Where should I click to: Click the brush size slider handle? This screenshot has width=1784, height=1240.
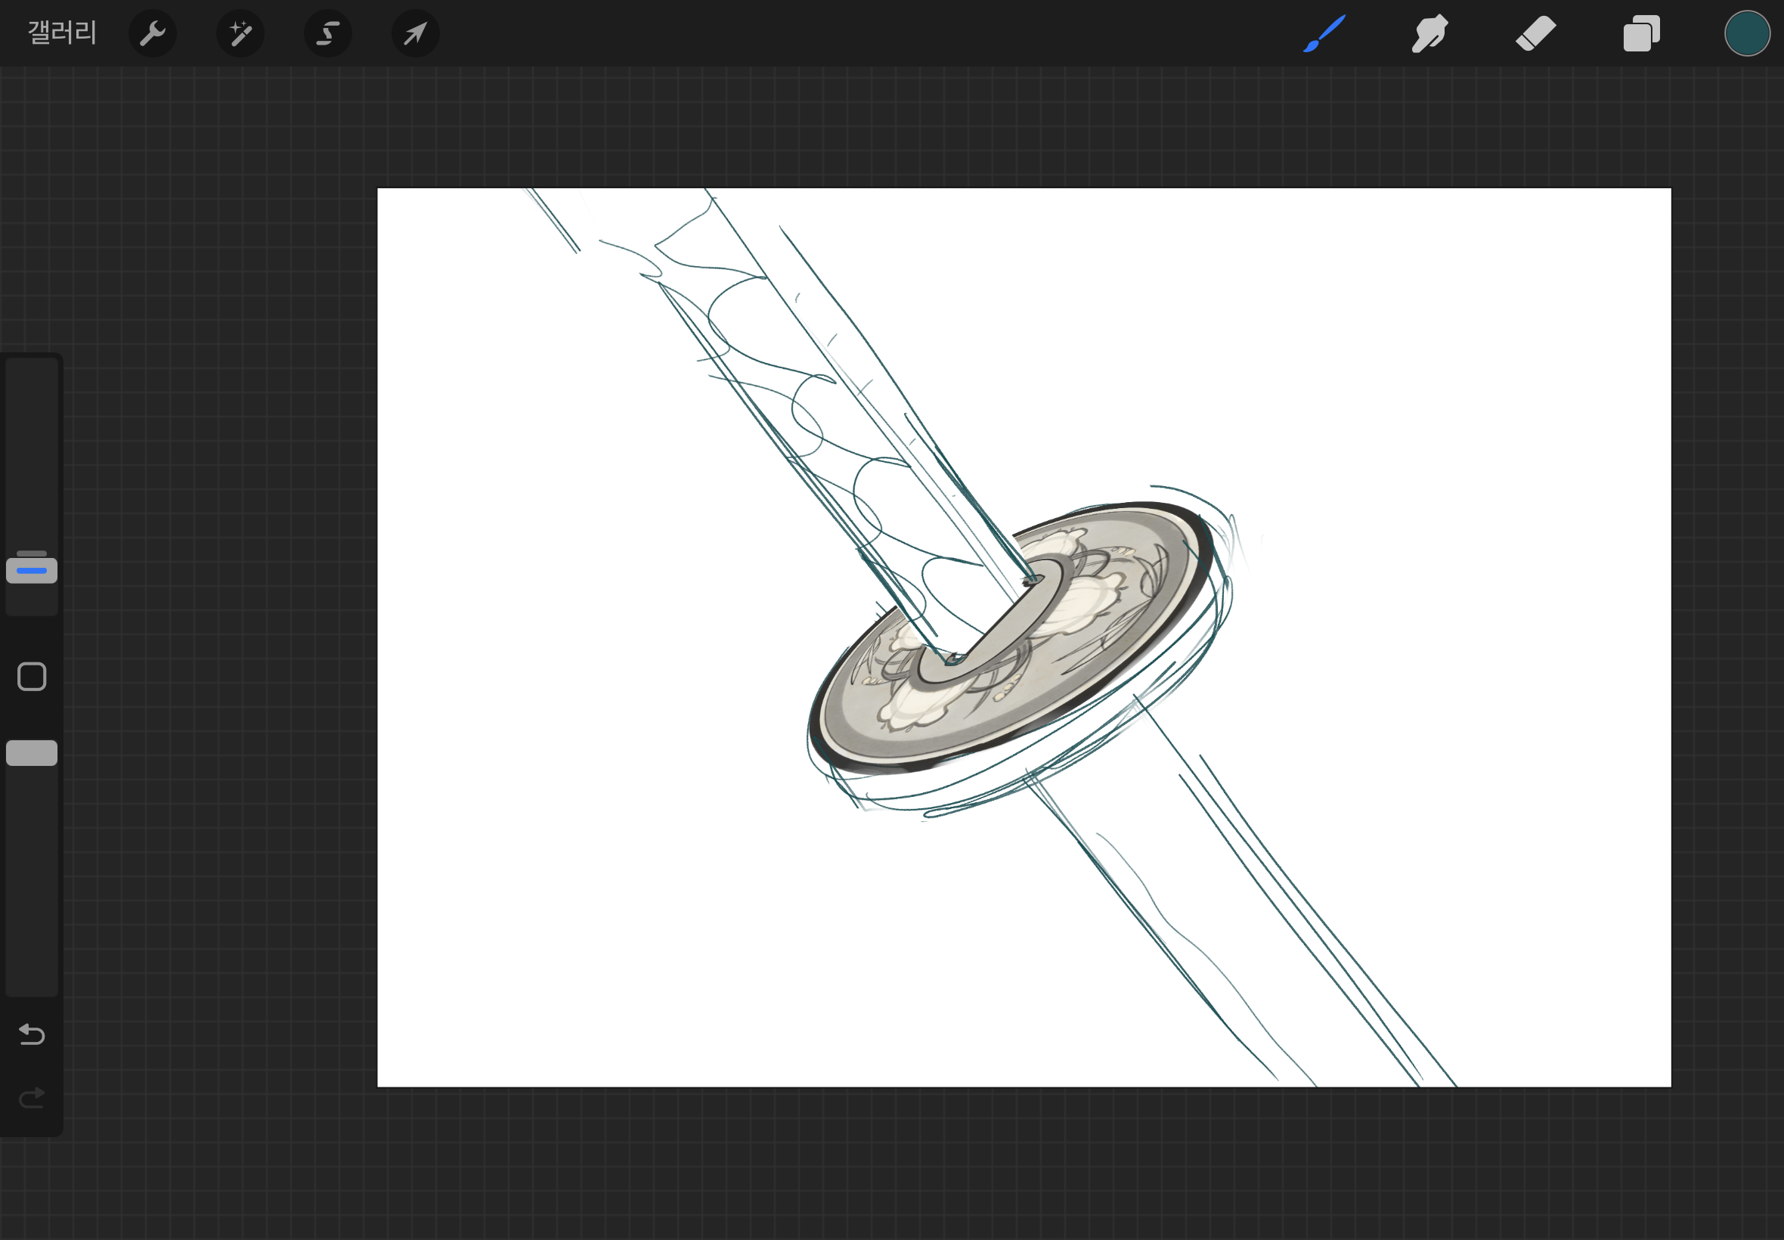[32, 570]
